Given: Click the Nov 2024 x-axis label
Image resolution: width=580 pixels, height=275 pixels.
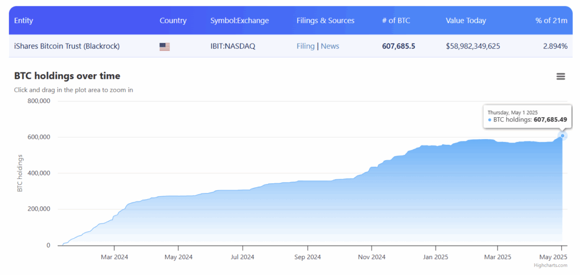Looking at the screenshot, I should (x=372, y=257).
